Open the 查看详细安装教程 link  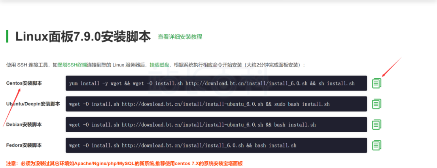click(180, 37)
